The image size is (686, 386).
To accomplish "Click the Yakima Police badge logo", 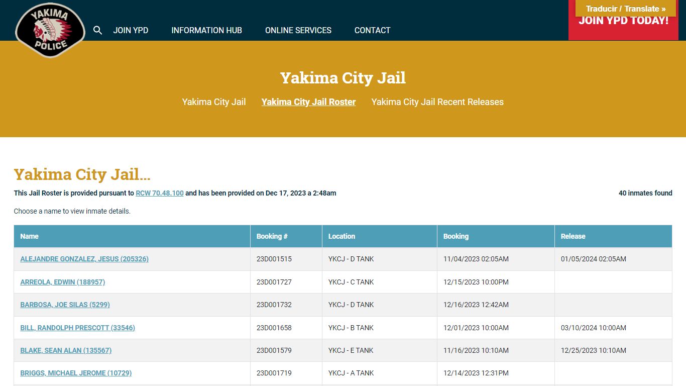I will coord(50,30).
